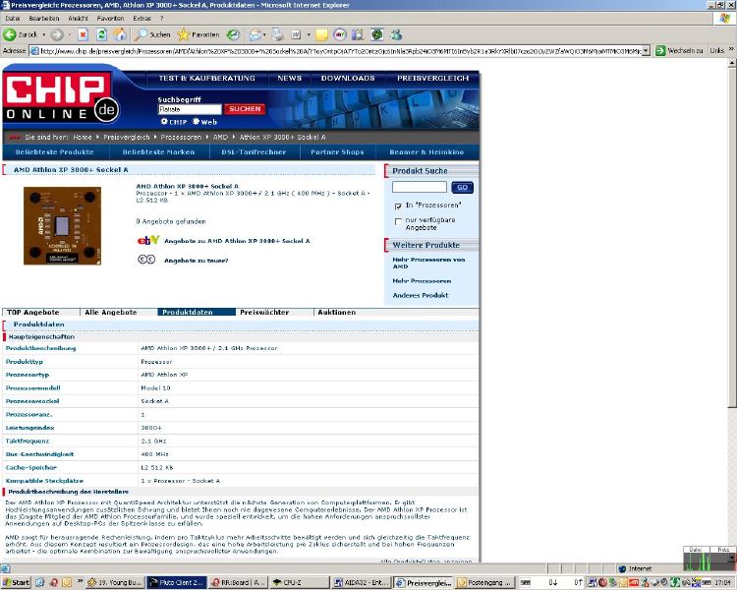The image size is (737, 590).
Task: Switch to Posteingang taskbar window
Action: point(484,582)
